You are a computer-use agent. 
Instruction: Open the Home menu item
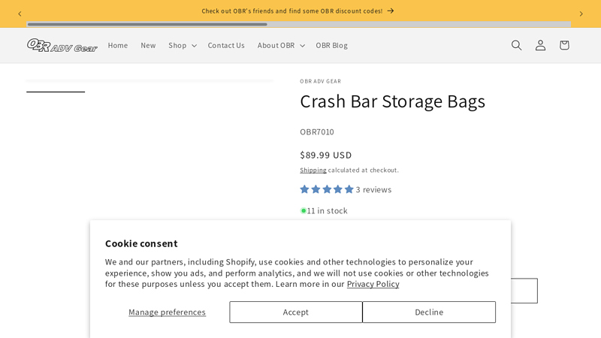tap(118, 45)
